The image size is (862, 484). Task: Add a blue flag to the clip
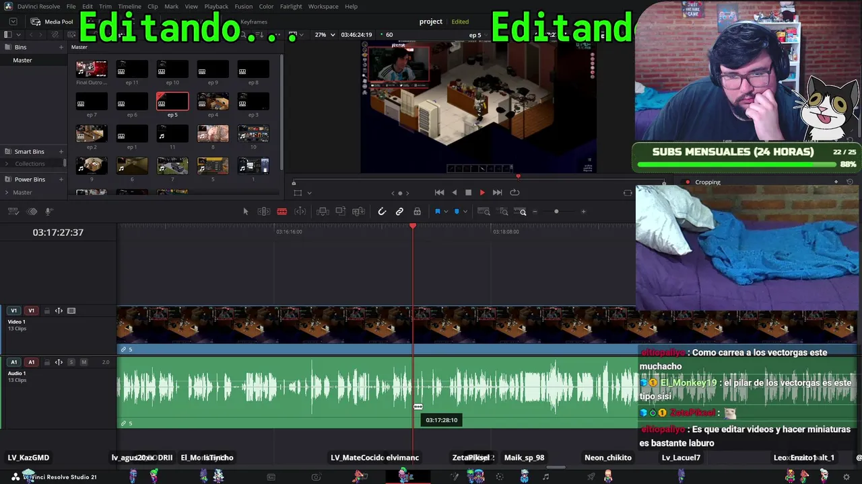pyautogui.click(x=438, y=212)
